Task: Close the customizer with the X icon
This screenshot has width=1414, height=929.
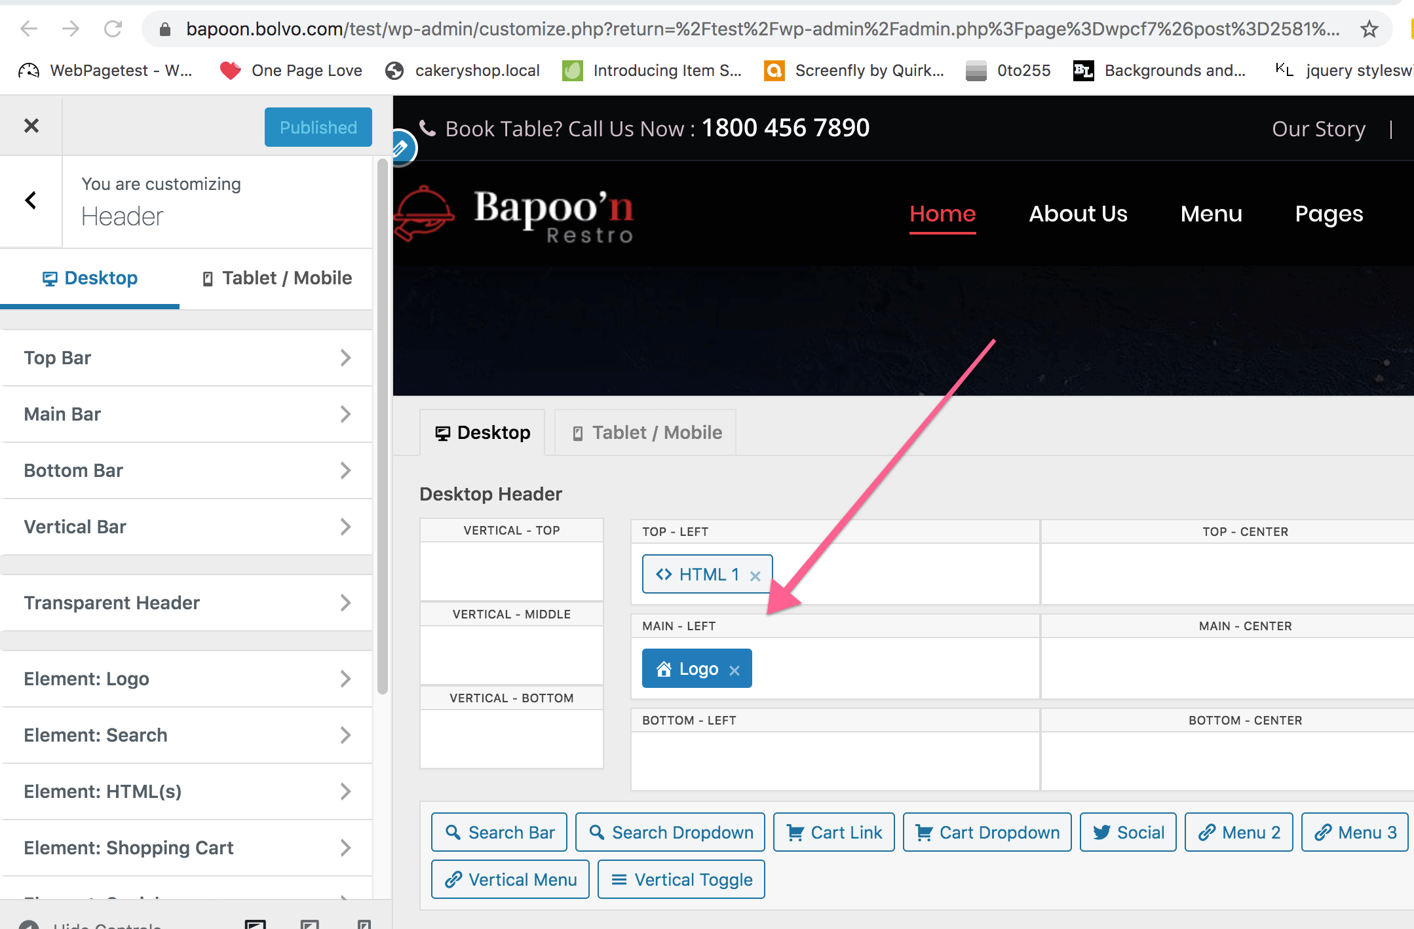Action: pos(31,126)
